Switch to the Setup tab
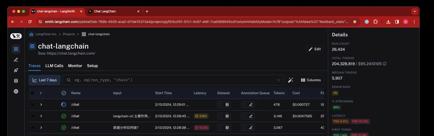The width and height of the screenshot is (434, 136). [x=92, y=66]
